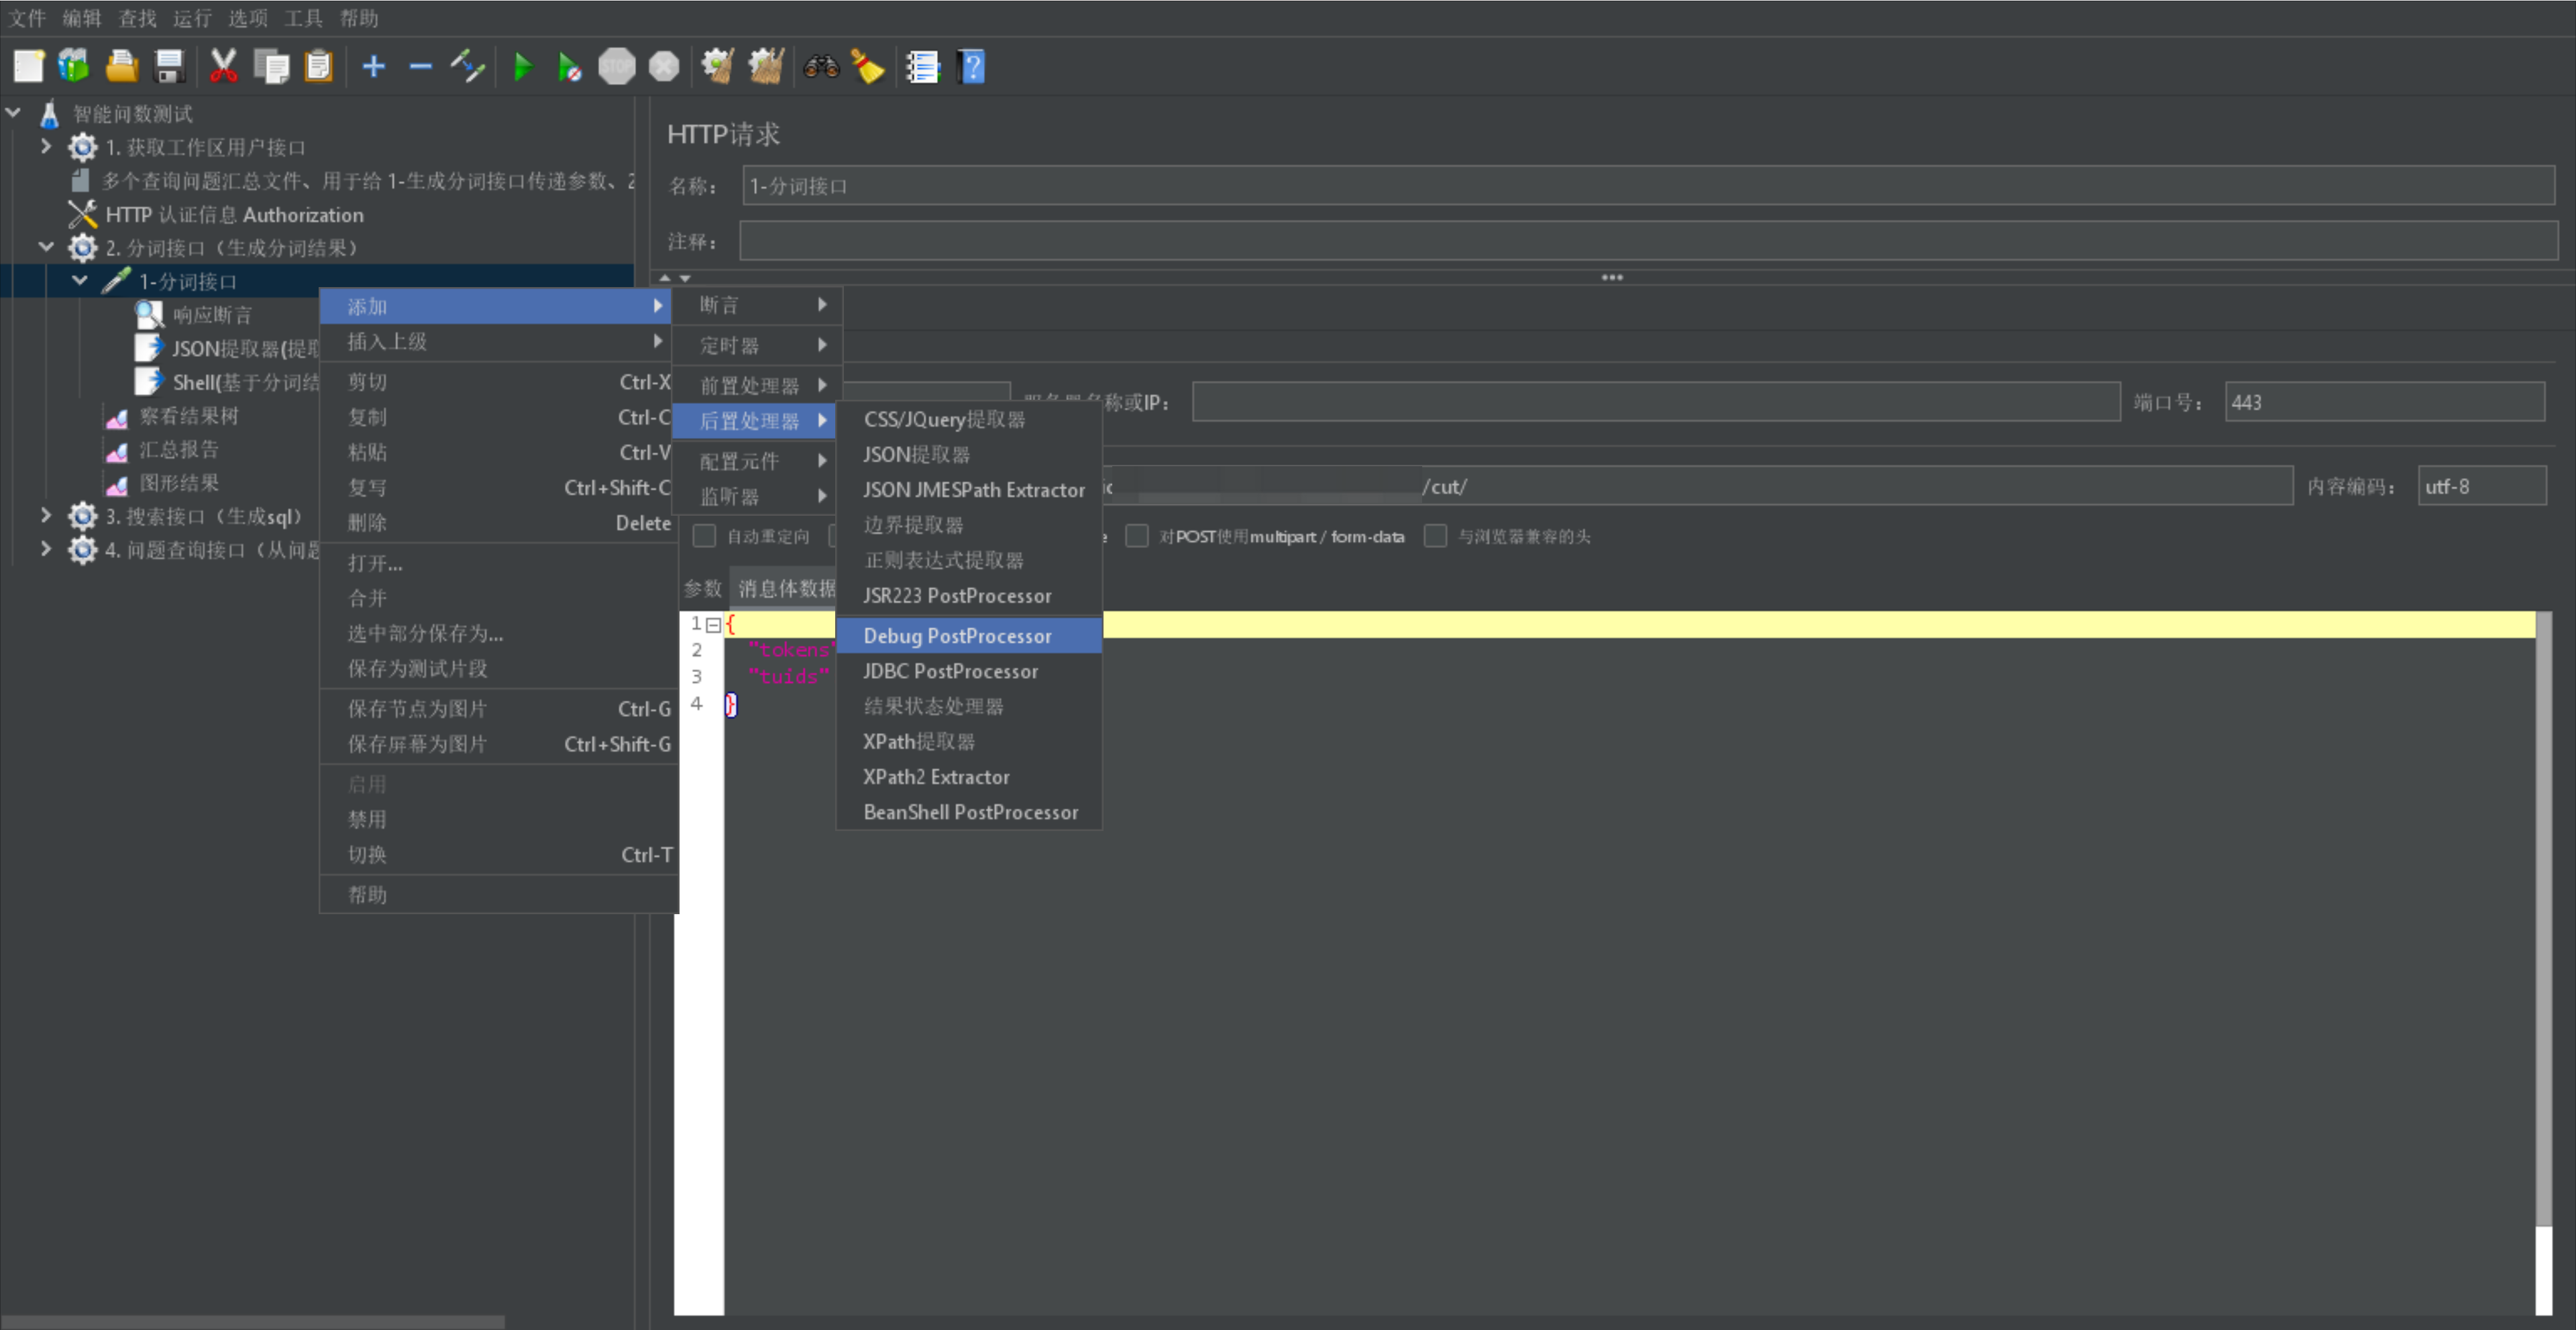Viewport: 2576px width, 1330px height.
Task: Click the Reset search icon
Action: [x=868, y=67]
